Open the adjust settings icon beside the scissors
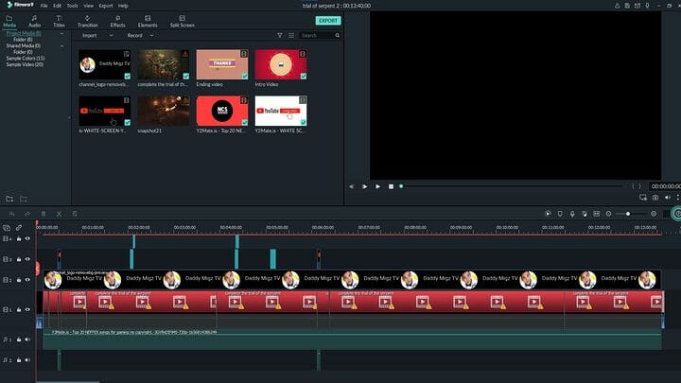Viewport: 681px width, 383px height. coord(75,214)
